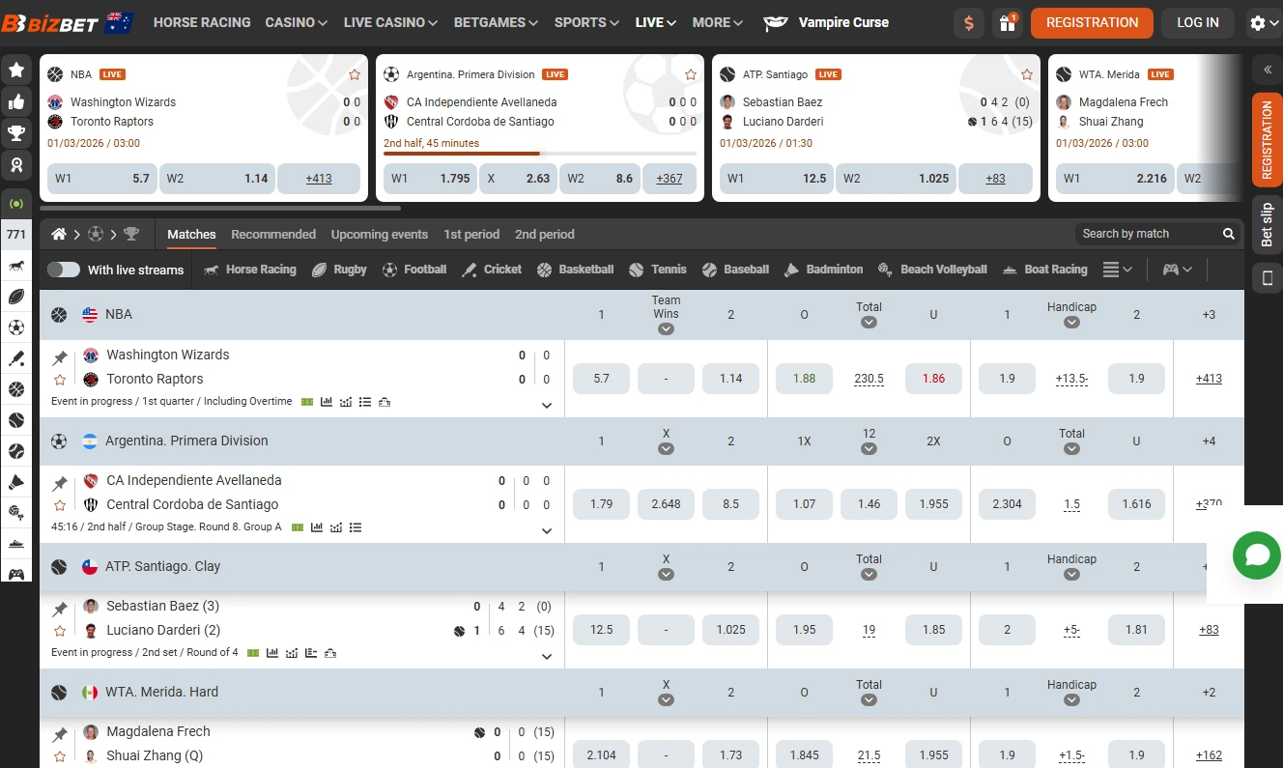Pin the Sebastian Baez match using the pin icon
The image size is (1283, 768).
point(60,606)
